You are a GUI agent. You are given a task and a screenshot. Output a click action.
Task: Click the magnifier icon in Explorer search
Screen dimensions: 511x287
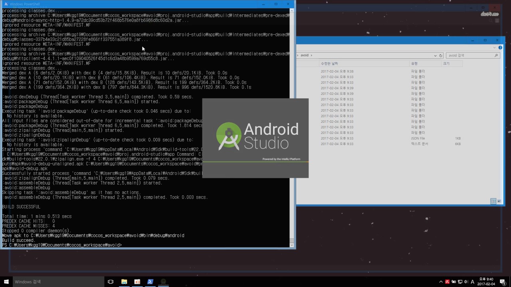496,55
